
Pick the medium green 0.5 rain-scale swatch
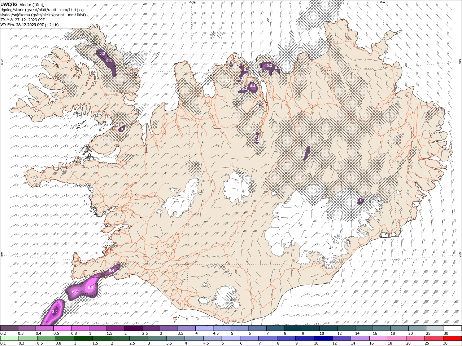coord(46,338)
